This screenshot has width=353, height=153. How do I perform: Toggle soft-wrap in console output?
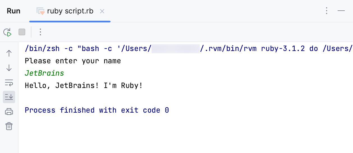(9, 82)
